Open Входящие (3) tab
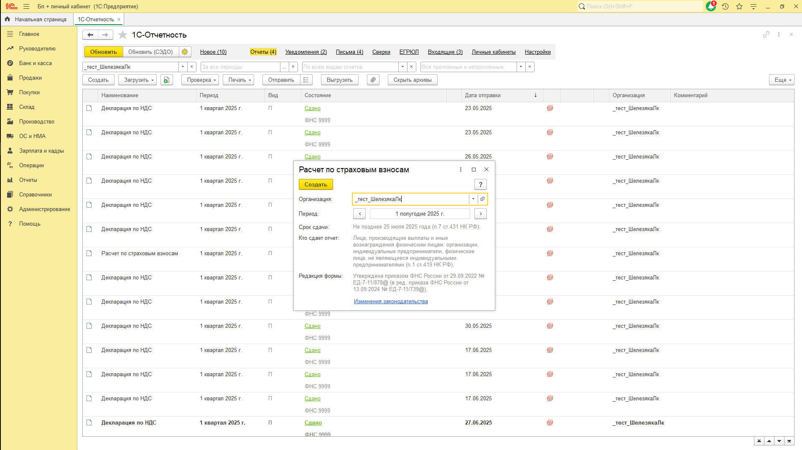802x450 pixels. (445, 52)
